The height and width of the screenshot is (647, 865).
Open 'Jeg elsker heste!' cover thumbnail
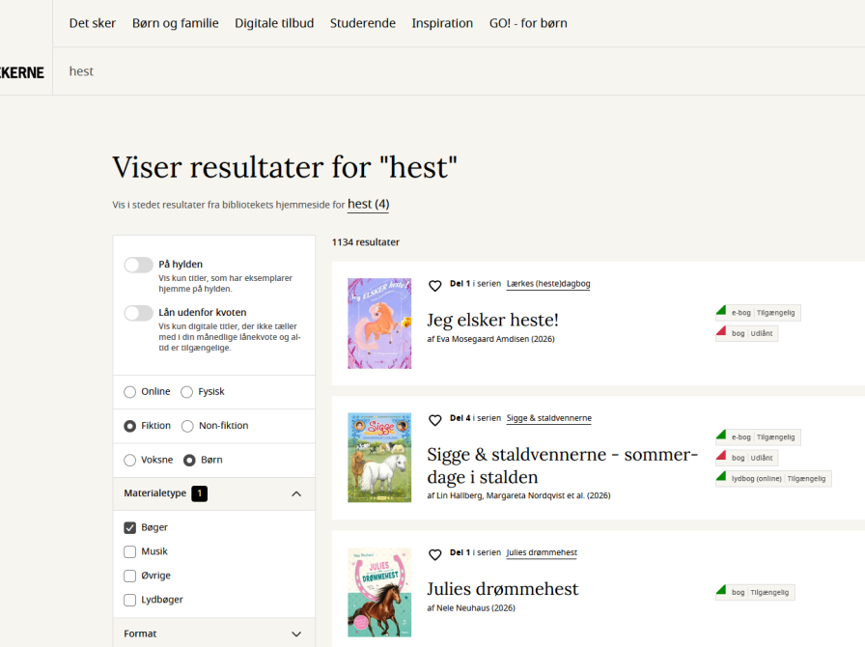click(x=379, y=323)
